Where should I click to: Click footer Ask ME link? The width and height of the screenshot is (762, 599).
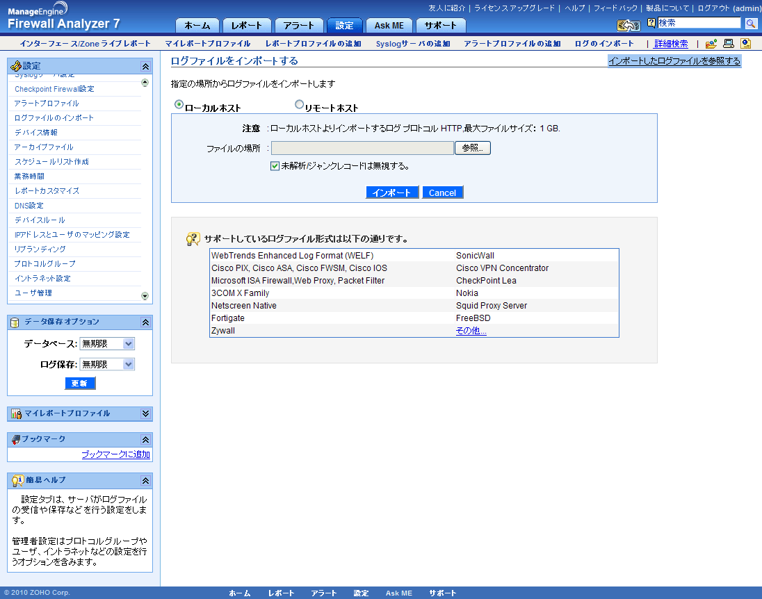399,593
